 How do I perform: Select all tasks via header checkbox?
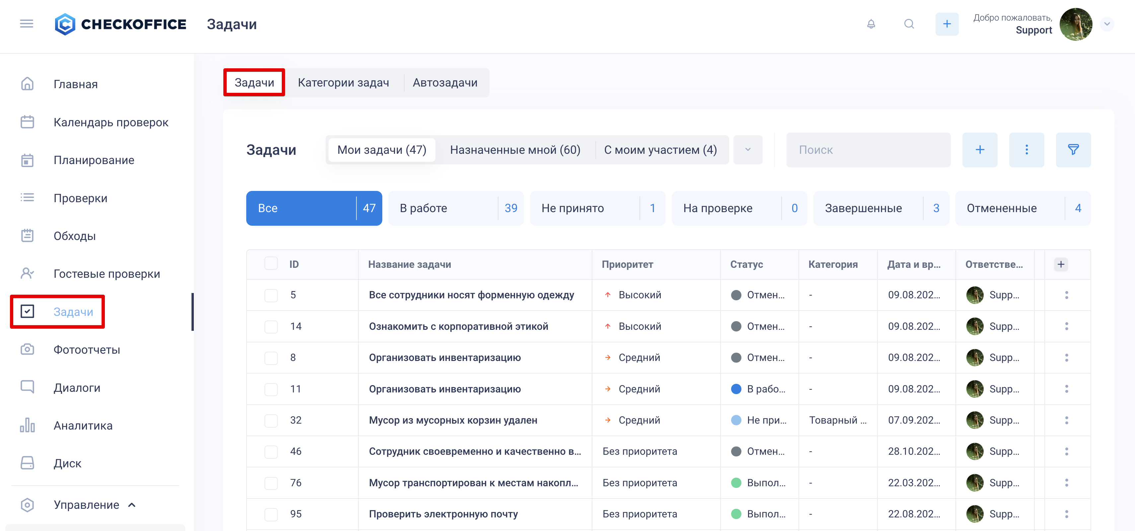(x=271, y=264)
